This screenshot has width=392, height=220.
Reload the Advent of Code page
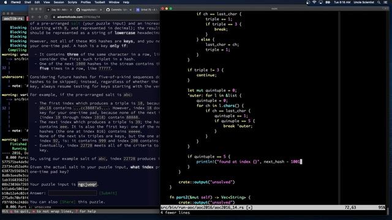click(x=46, y=17)
